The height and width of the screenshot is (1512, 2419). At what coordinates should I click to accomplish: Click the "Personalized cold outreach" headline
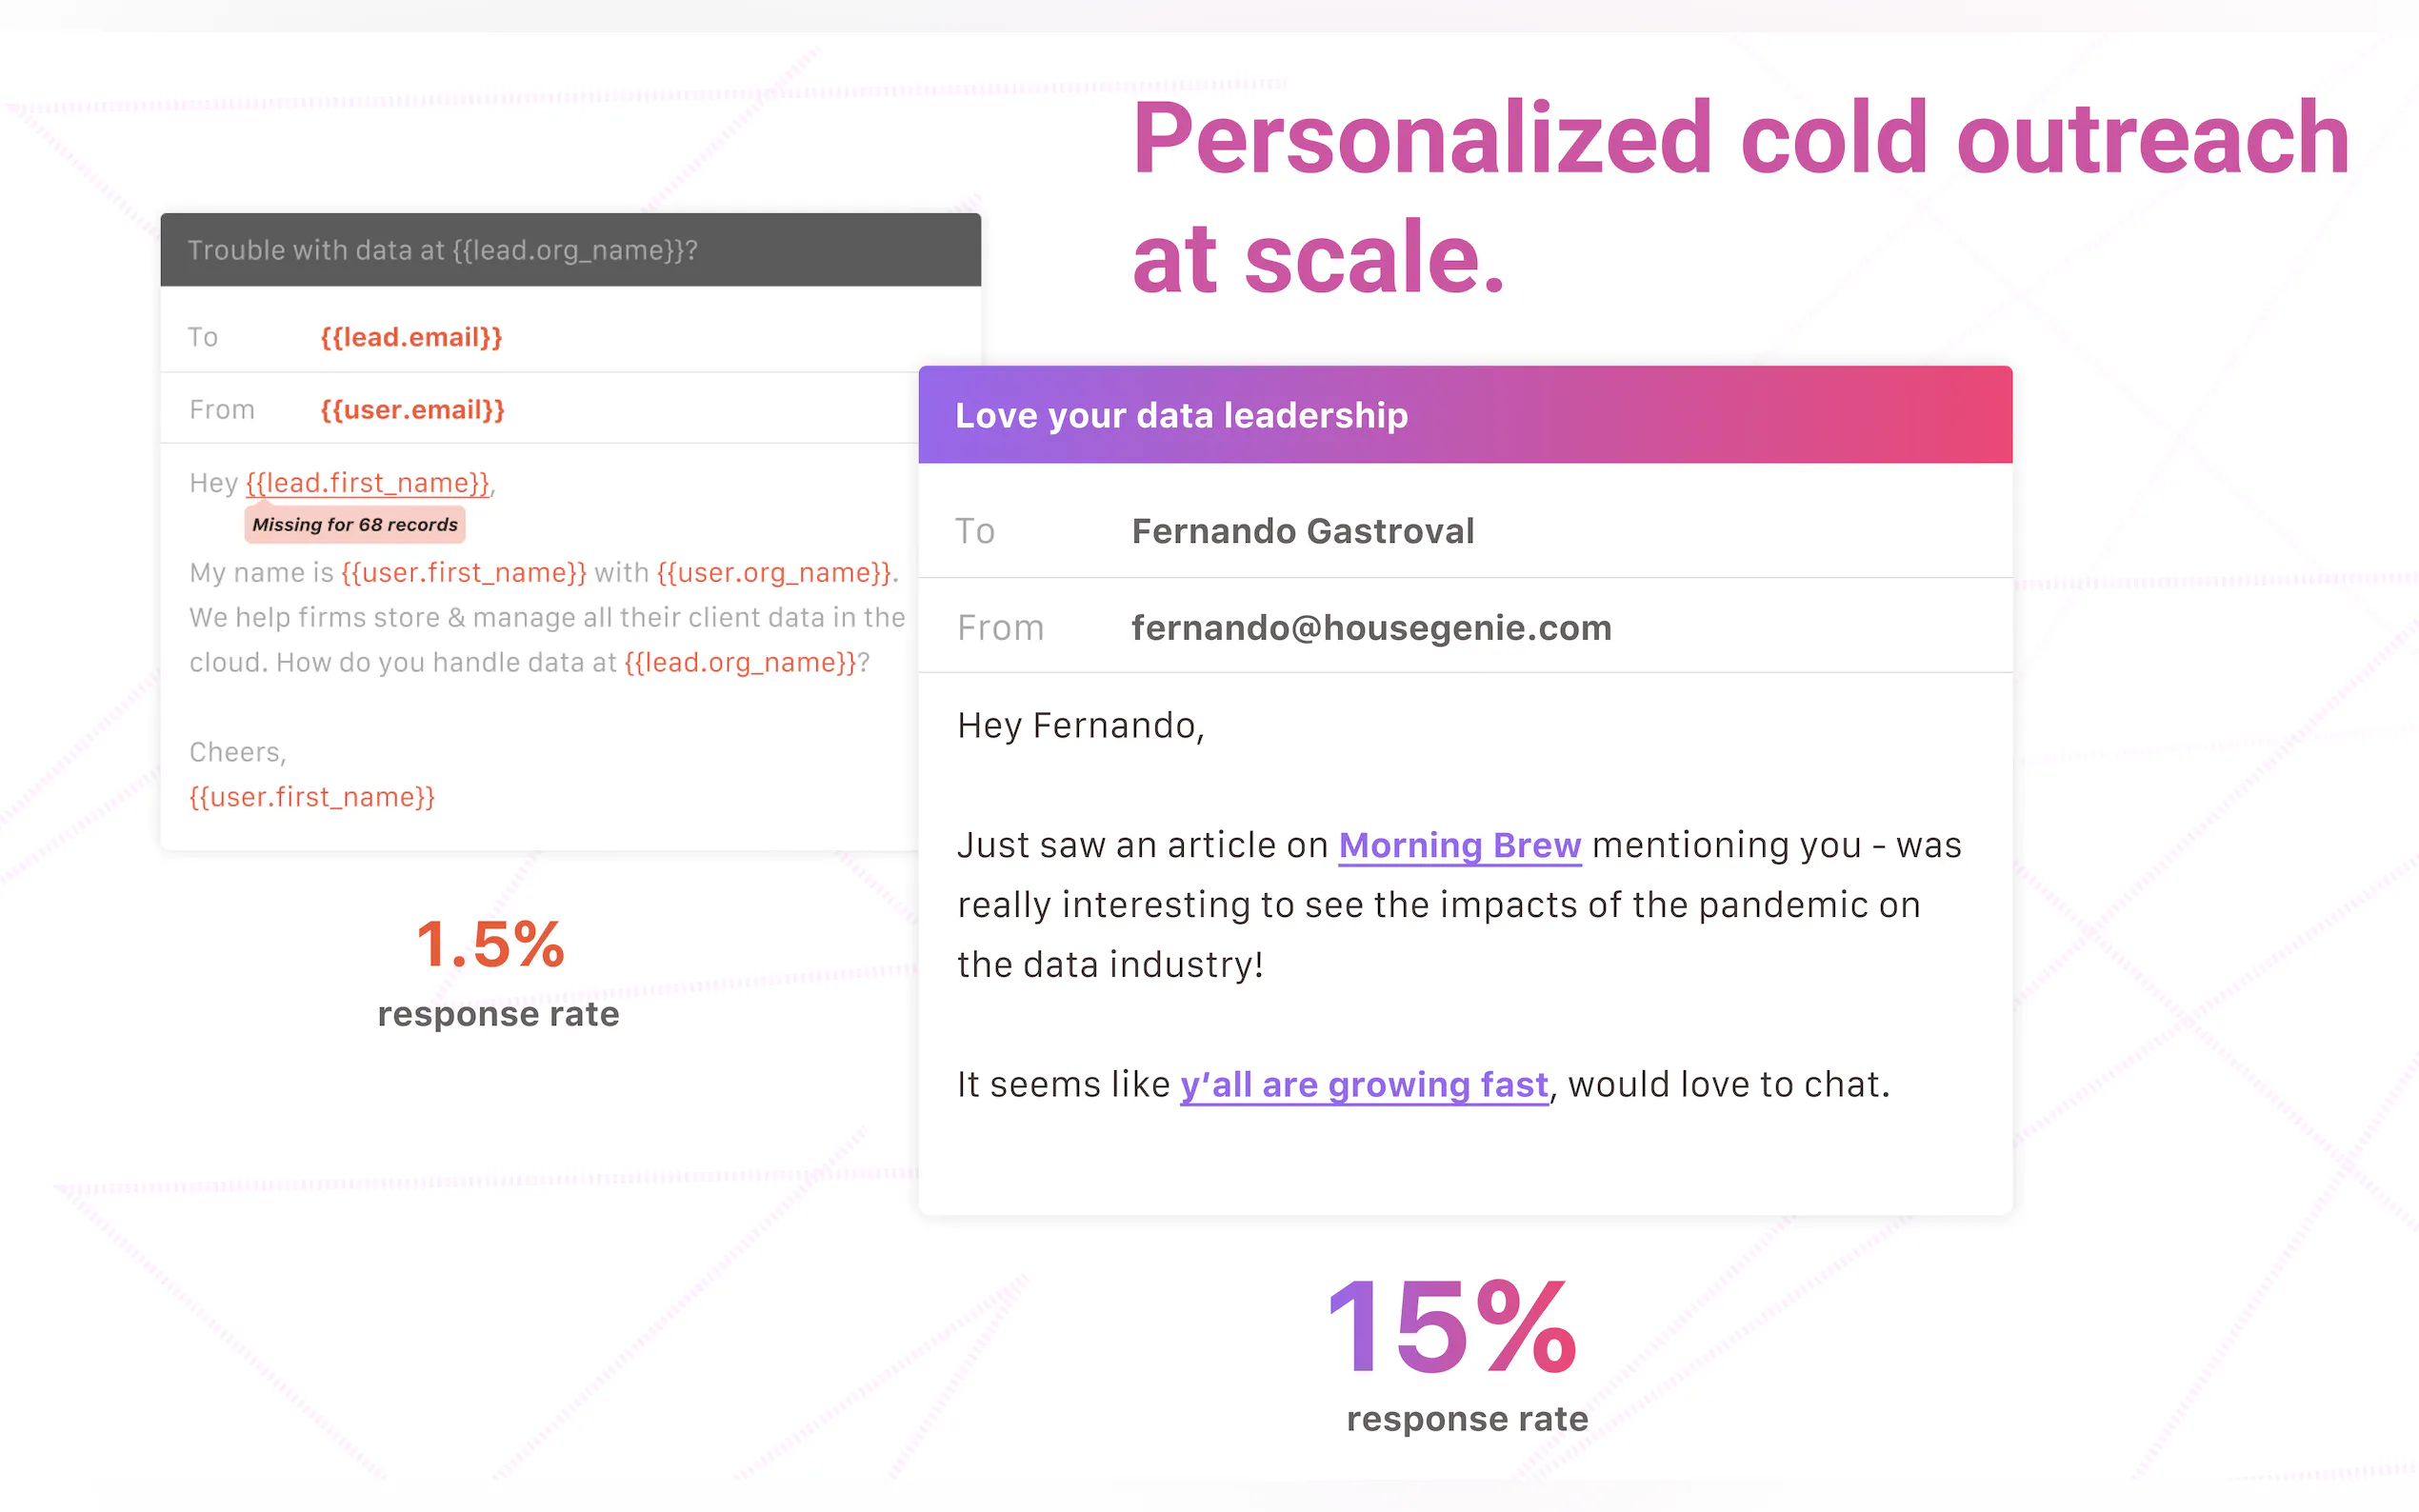tap(1740, 140)
